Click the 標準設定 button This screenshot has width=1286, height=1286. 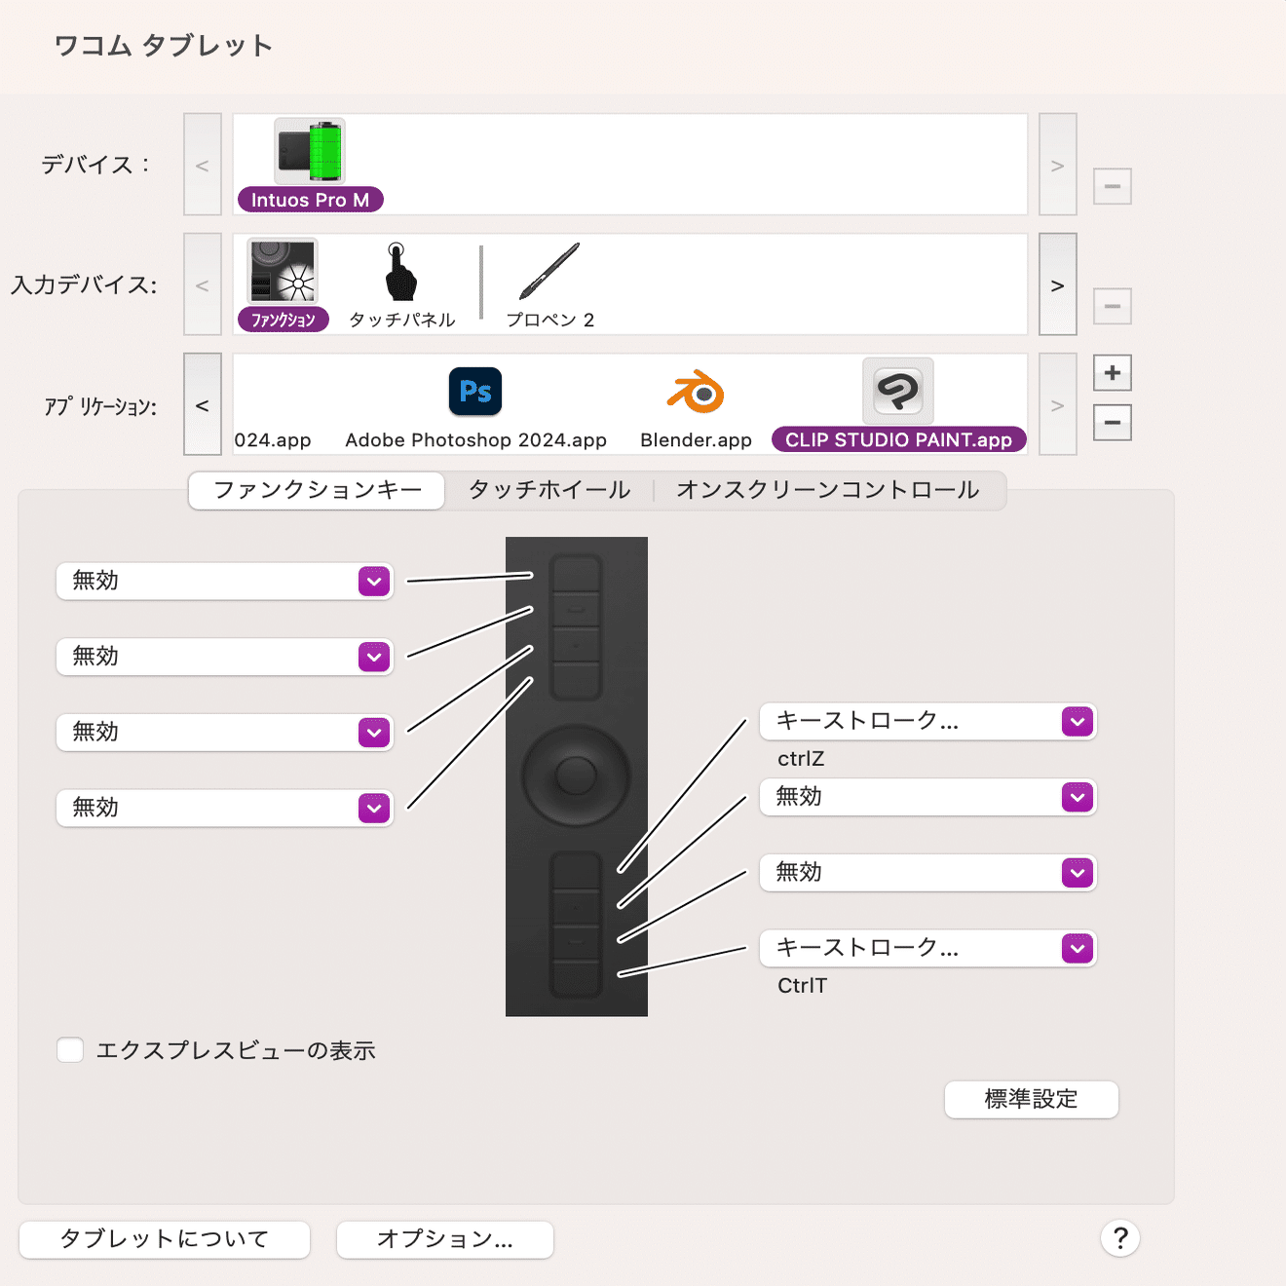click(1031, 1099)
